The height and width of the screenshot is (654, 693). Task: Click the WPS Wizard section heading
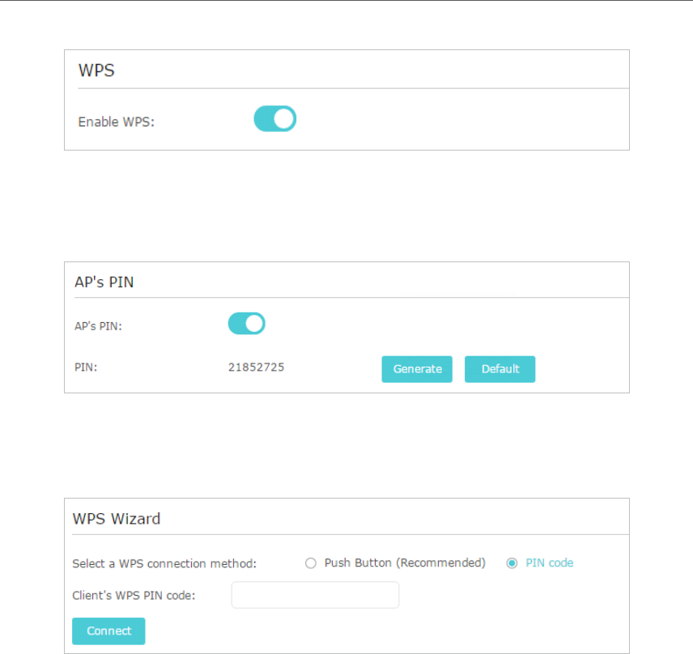click(x=117, y=519)
